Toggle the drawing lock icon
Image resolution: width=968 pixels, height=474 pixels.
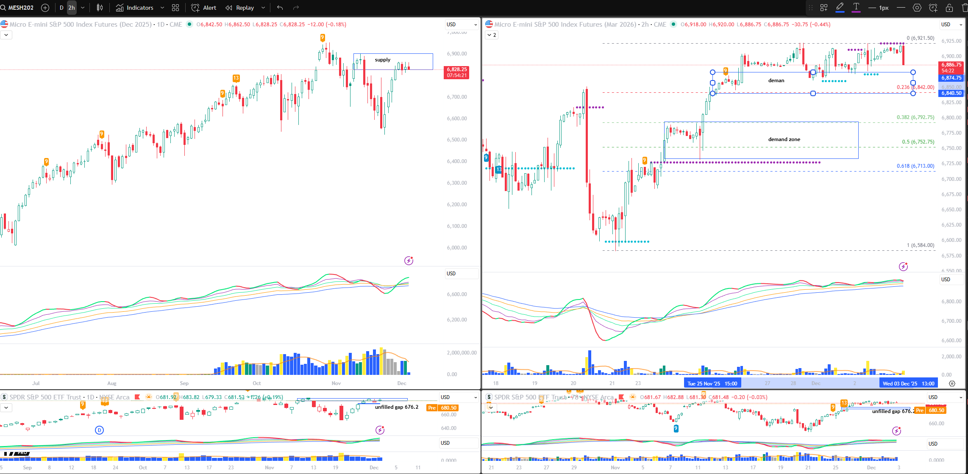949,8
